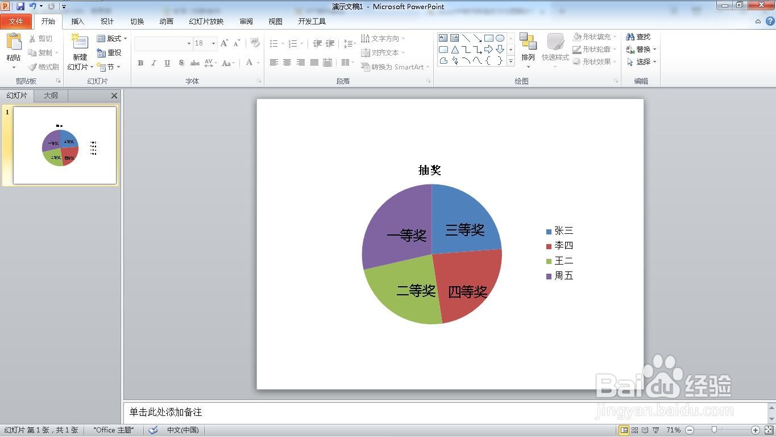This screenshot has width=776, height=437.
Task: Open Font dialog launcher in 字体 group
Action: [259, 81]
